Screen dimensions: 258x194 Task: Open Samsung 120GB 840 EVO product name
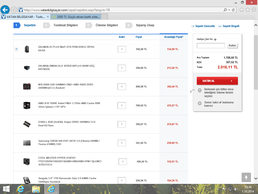pyautogui.click(x=69, y=142)
